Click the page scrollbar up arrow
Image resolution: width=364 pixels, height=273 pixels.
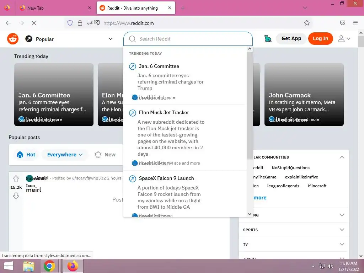click(361, 33)
